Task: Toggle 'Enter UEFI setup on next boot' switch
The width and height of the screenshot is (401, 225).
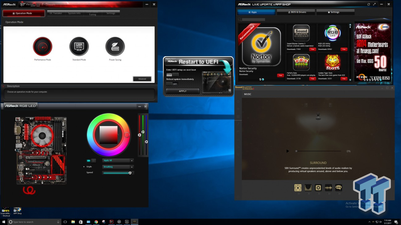Action: point(172,74)
